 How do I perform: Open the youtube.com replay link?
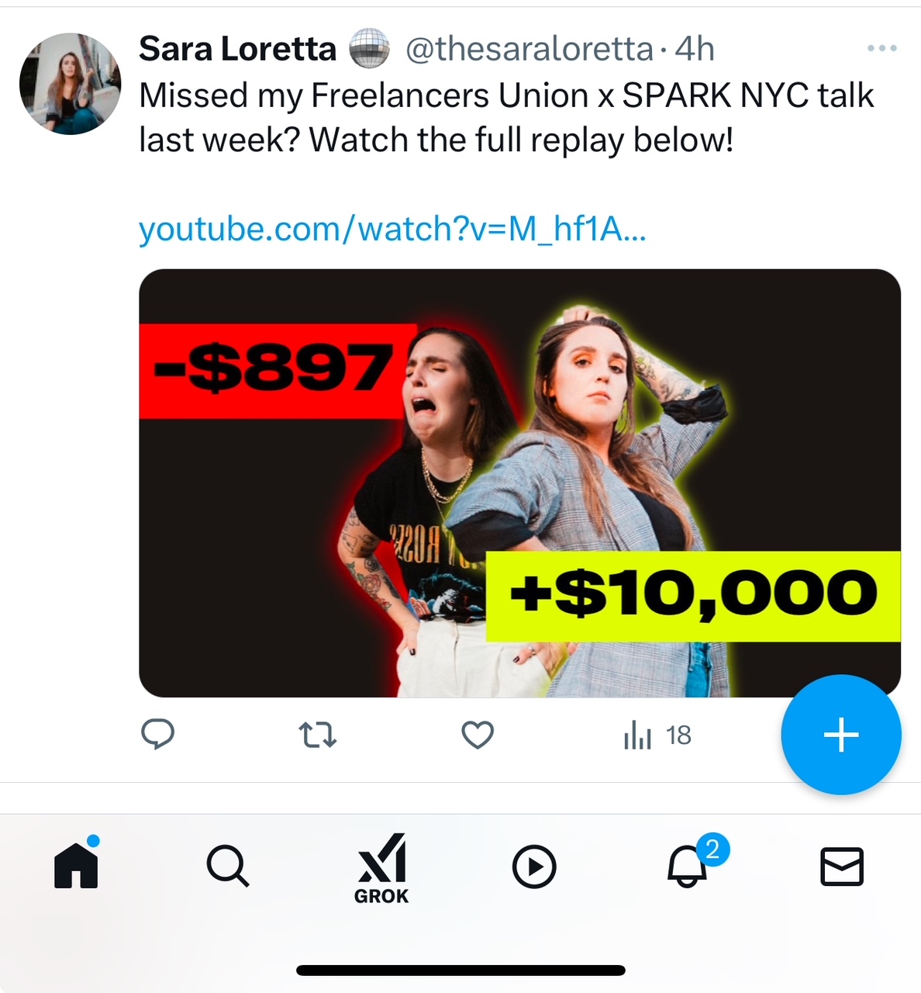point(392,230)
